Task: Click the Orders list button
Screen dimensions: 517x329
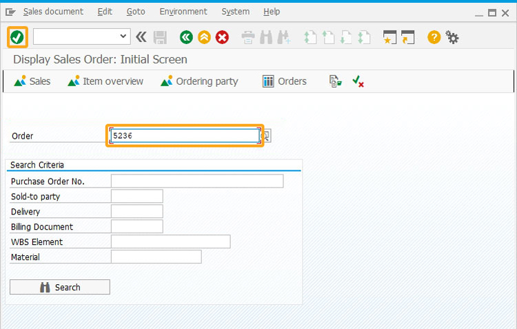Action: 285,81
